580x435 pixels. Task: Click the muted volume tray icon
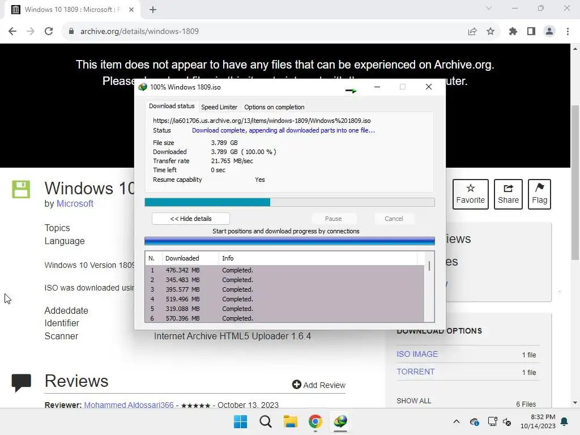coord(507,421)
